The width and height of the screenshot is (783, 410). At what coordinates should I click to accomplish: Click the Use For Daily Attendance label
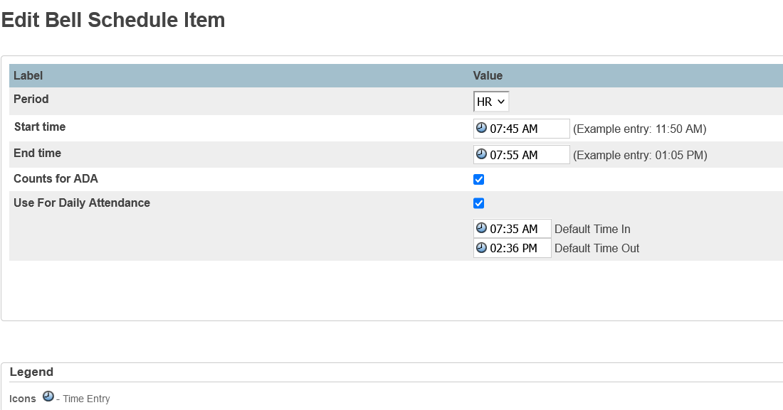pyautogui.click(x=82, y=203)
